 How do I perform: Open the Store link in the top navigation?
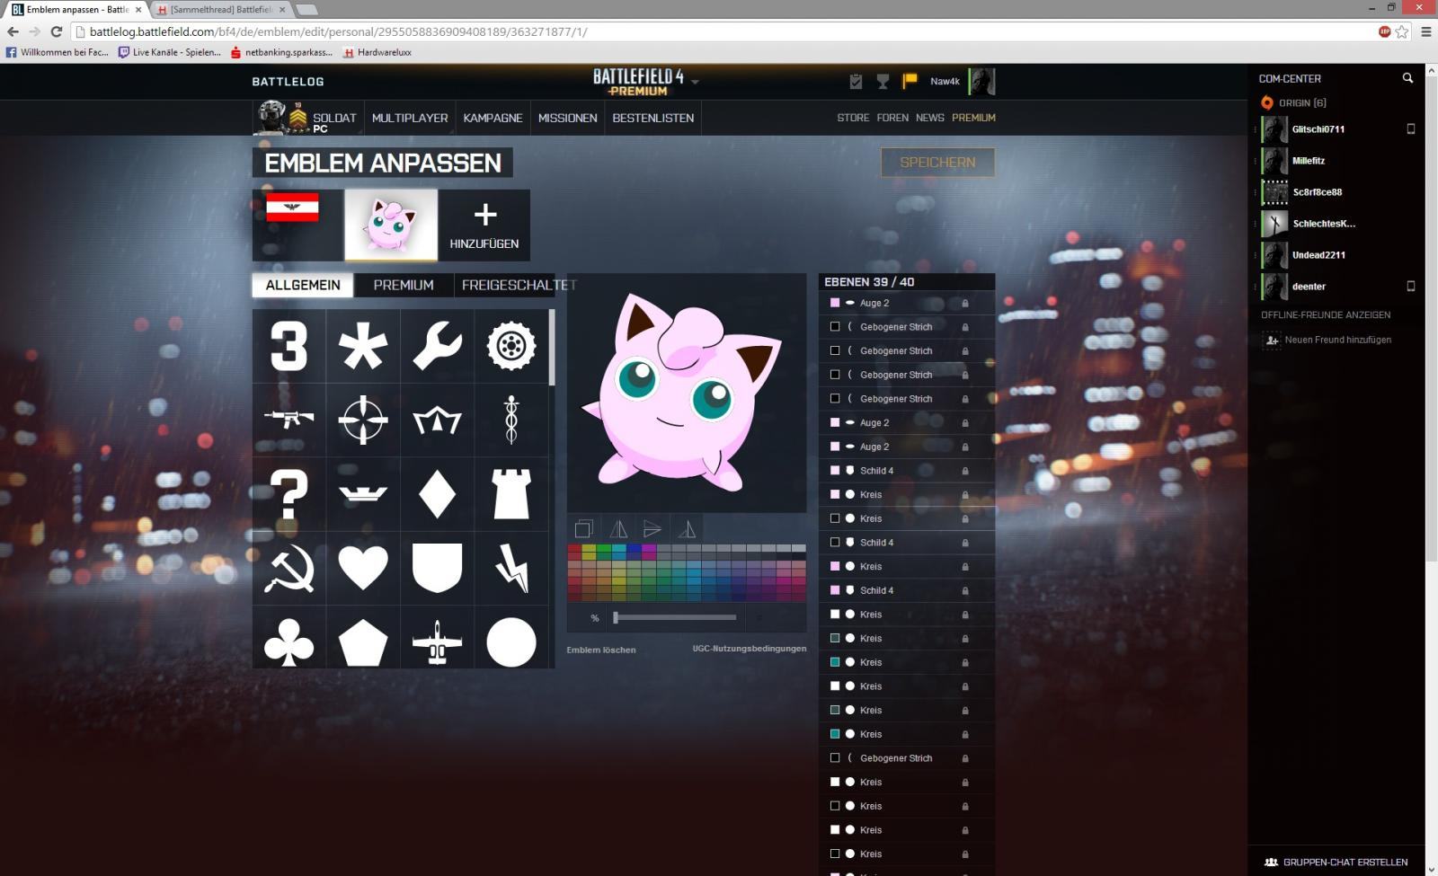pos(853,118)
